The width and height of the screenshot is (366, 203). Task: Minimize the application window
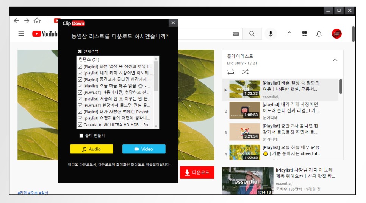point(328,11)
